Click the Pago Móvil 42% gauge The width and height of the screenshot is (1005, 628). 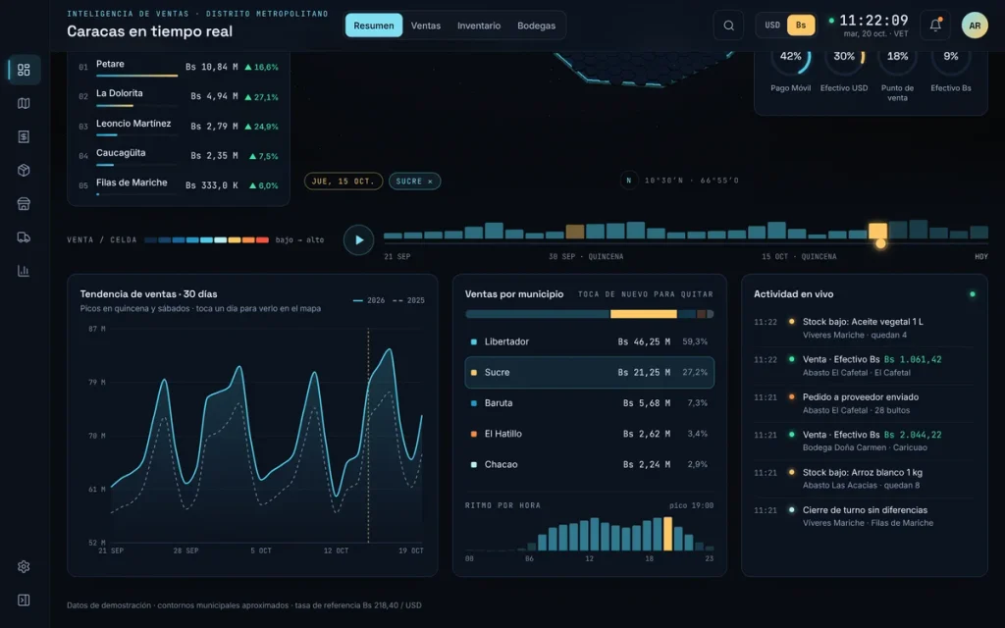790,71
